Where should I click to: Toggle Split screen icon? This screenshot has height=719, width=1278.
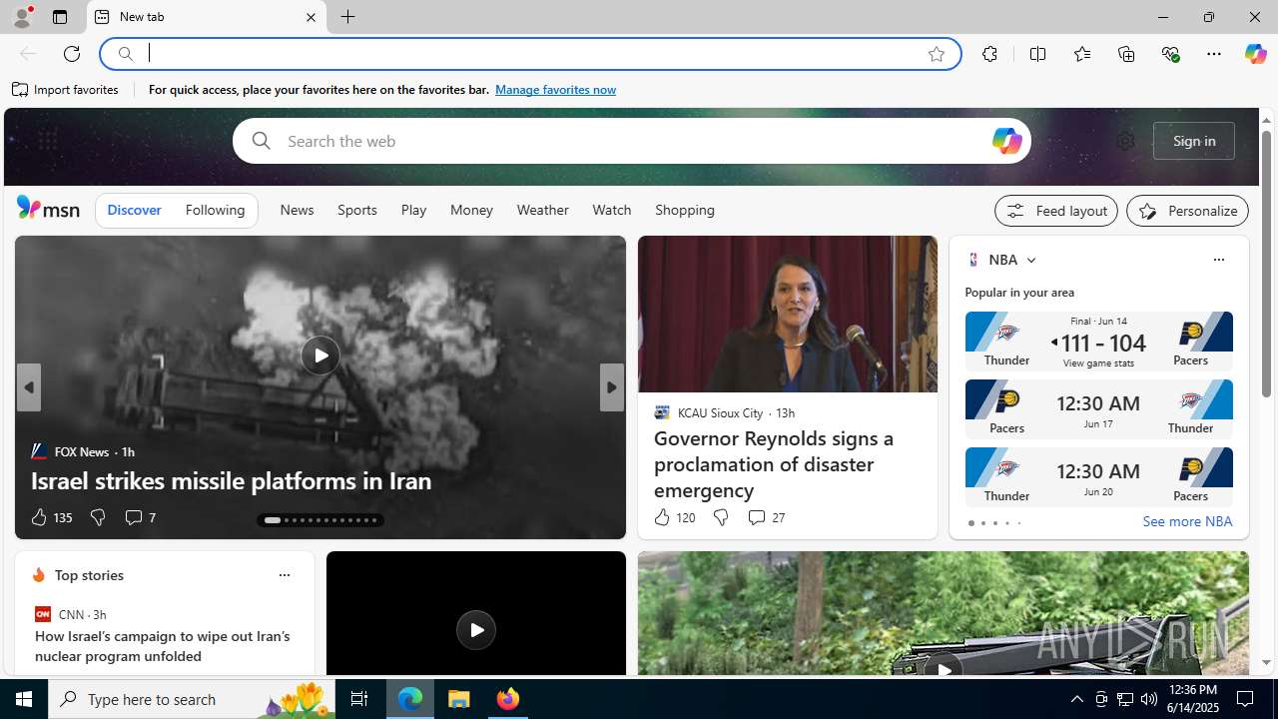click(1038, 54)
